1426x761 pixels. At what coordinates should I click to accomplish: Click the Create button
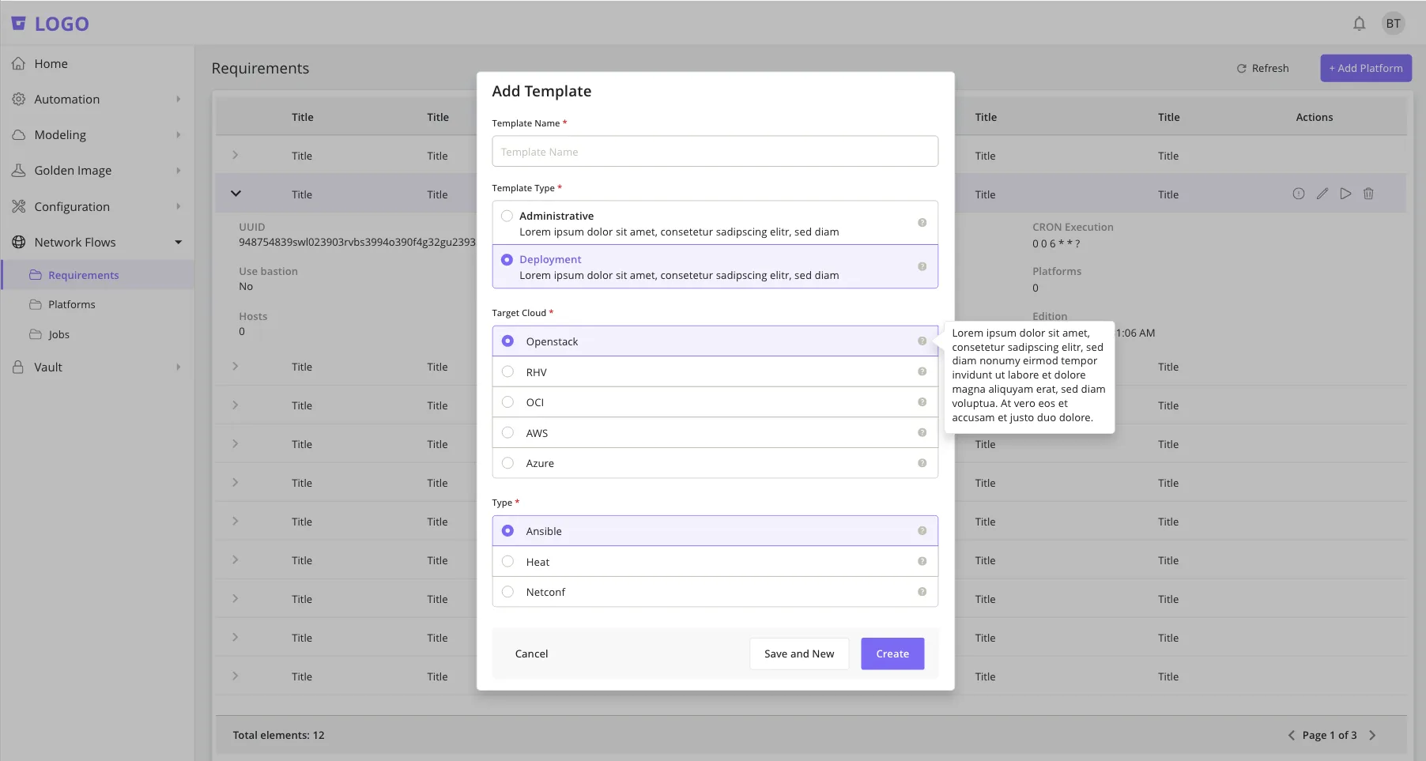[x=892, y=654]
